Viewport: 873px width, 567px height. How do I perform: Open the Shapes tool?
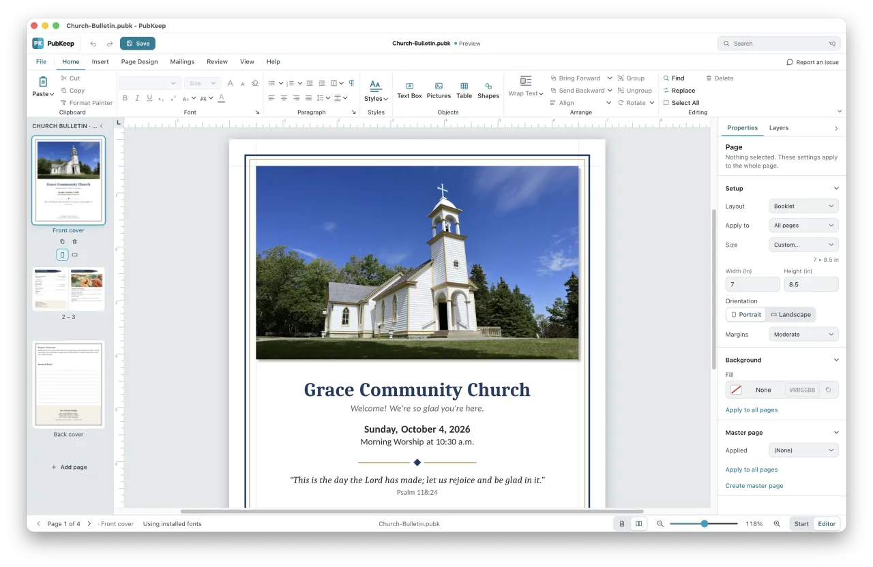488,91
